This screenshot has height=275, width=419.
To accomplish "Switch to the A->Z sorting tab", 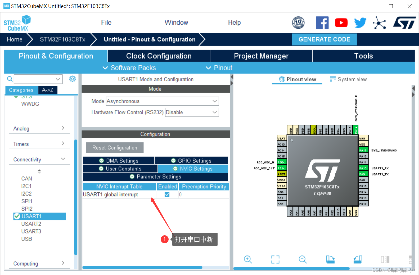I will click(48, 90).
